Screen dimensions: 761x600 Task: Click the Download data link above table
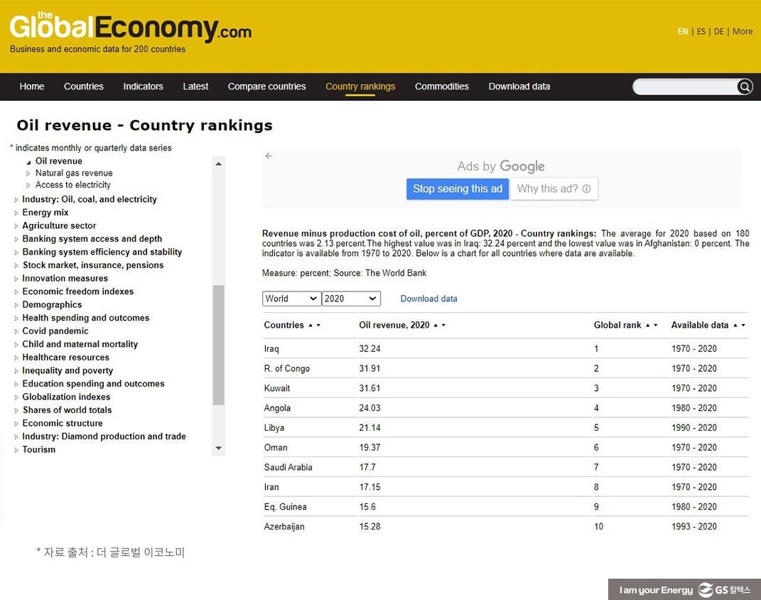[x=428, y=299]
